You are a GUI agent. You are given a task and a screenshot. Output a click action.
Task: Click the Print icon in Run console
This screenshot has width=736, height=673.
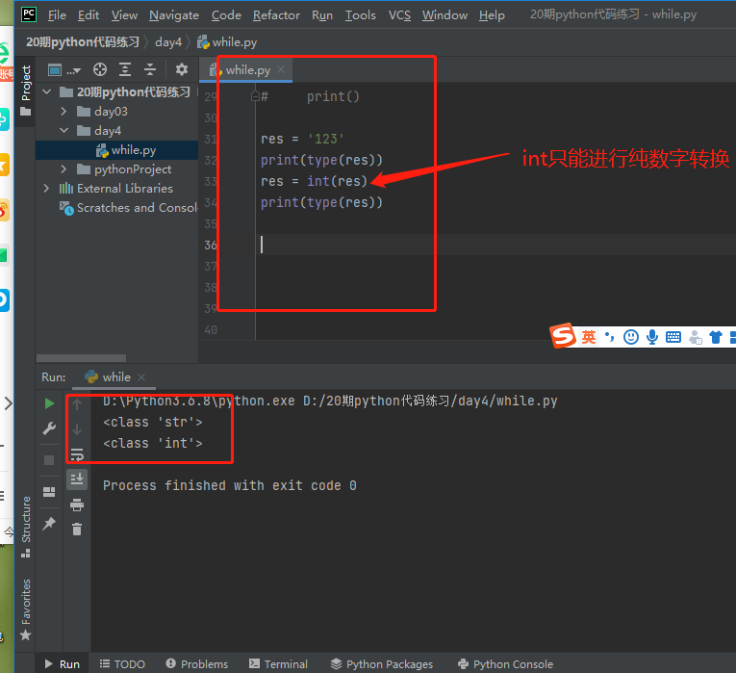[x=77, y=505]
